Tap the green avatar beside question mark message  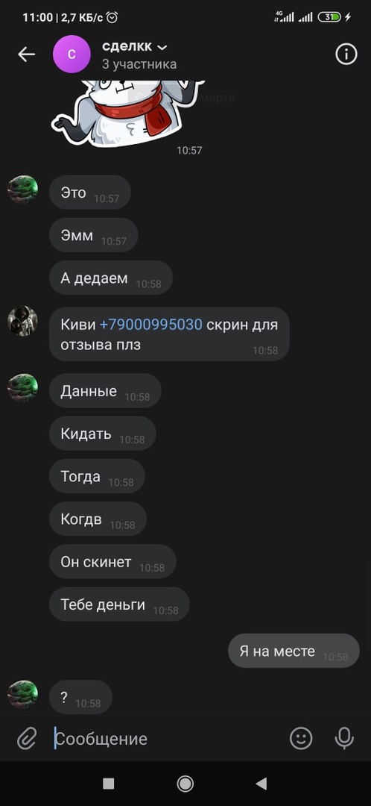coord(22,695)
